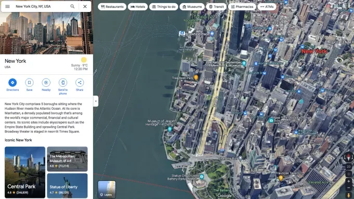Collapse the side panel arrow
This screenshot has width=354, height=199.
click(x=96, y=101)
